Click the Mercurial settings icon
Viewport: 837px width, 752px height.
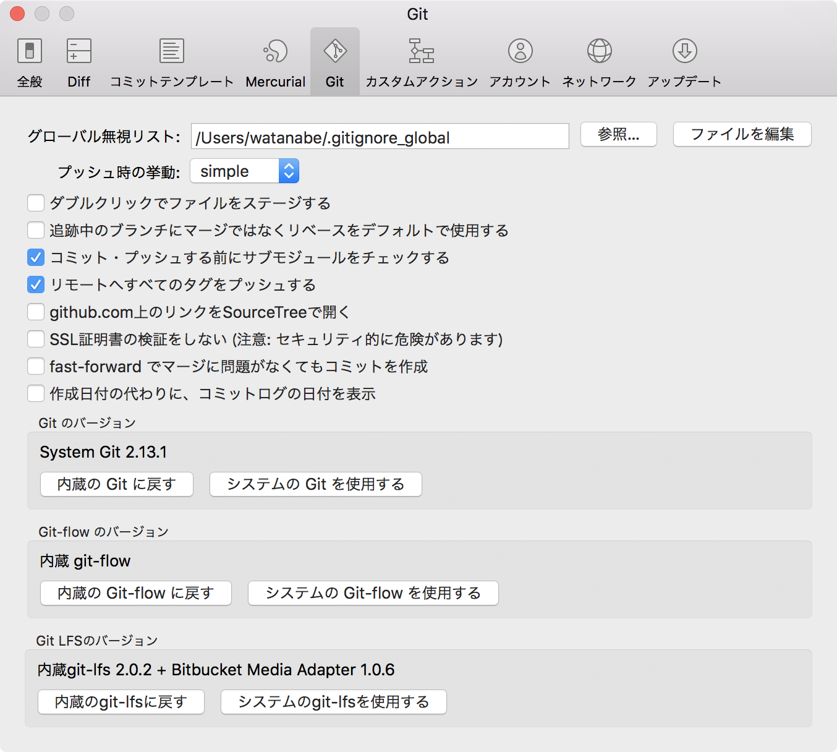[275, 59]
